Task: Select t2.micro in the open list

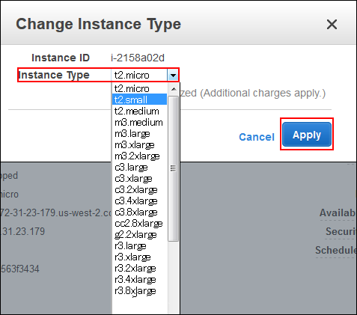Action: 139,88
